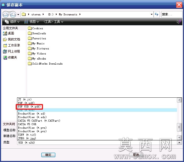This screenshot has height=162, width=184.
Task: Choose ProductView (*.pvs) file type
Action: pyautogui.click(x=97, y=128)
